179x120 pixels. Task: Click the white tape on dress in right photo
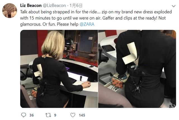pyautogui.click(x=130, y=53)
